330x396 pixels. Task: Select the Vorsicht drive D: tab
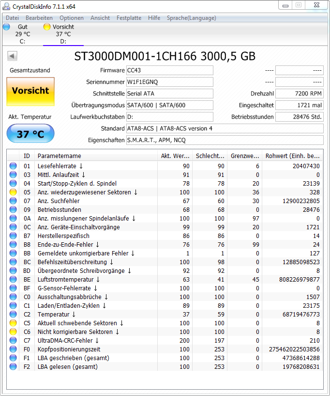click(x=63, y=34)
